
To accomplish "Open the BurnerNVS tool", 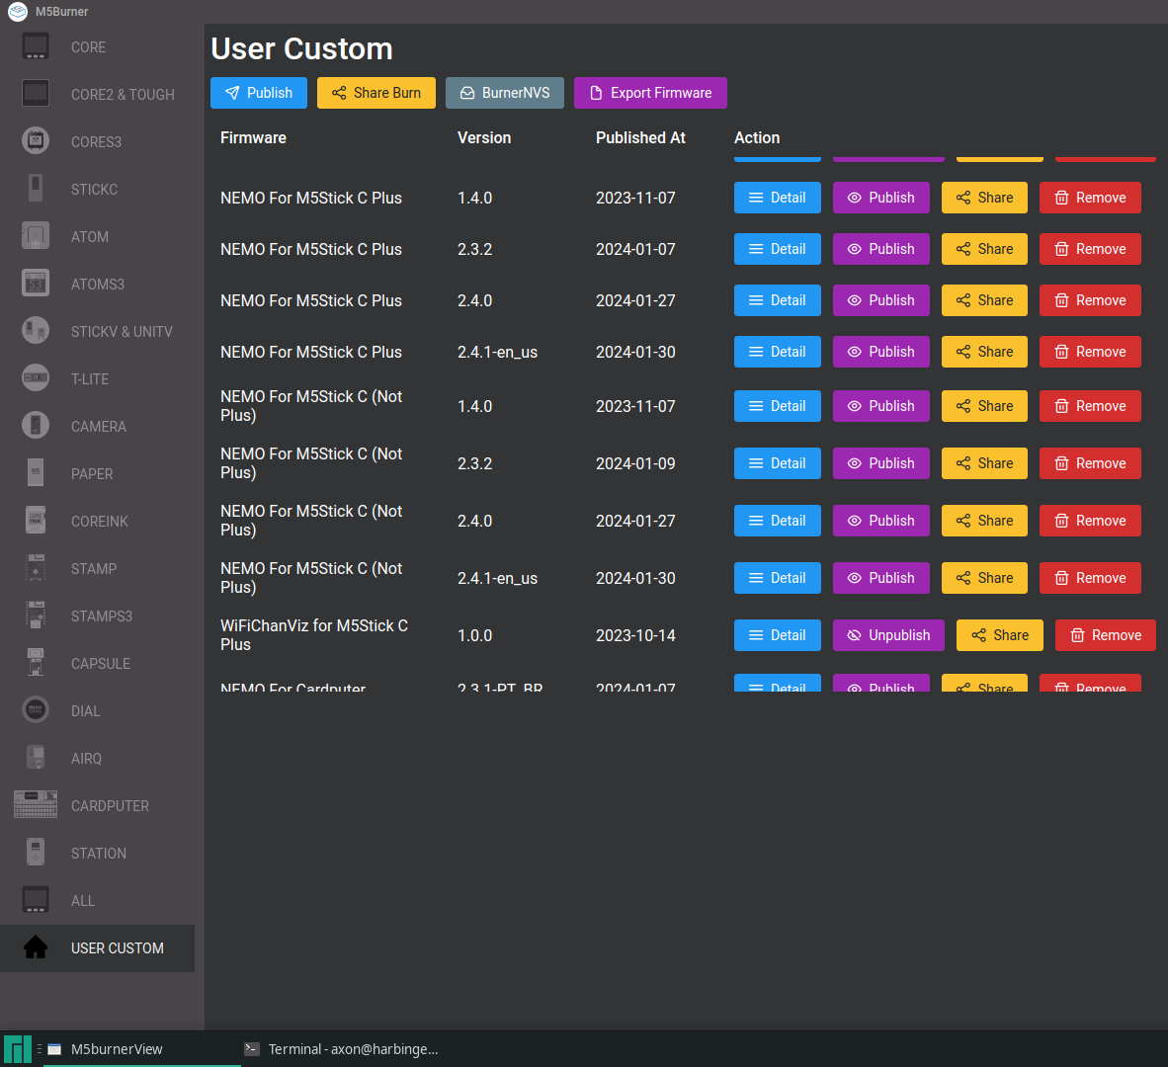I will (x=504, y=93).
